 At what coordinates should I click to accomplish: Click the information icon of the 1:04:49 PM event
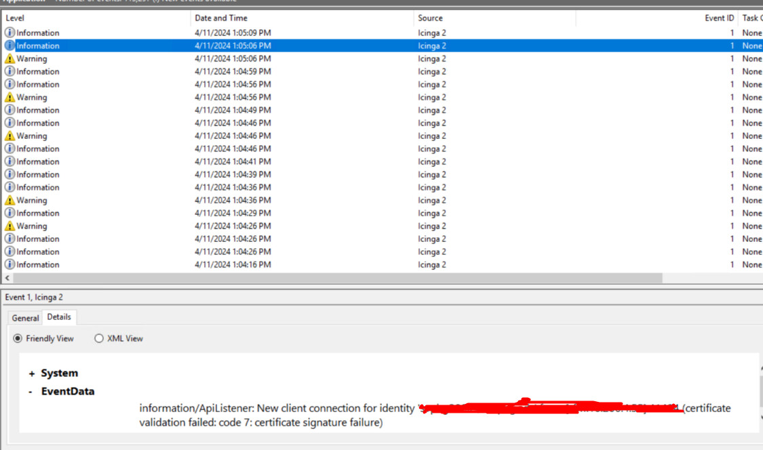pos(9,110)
